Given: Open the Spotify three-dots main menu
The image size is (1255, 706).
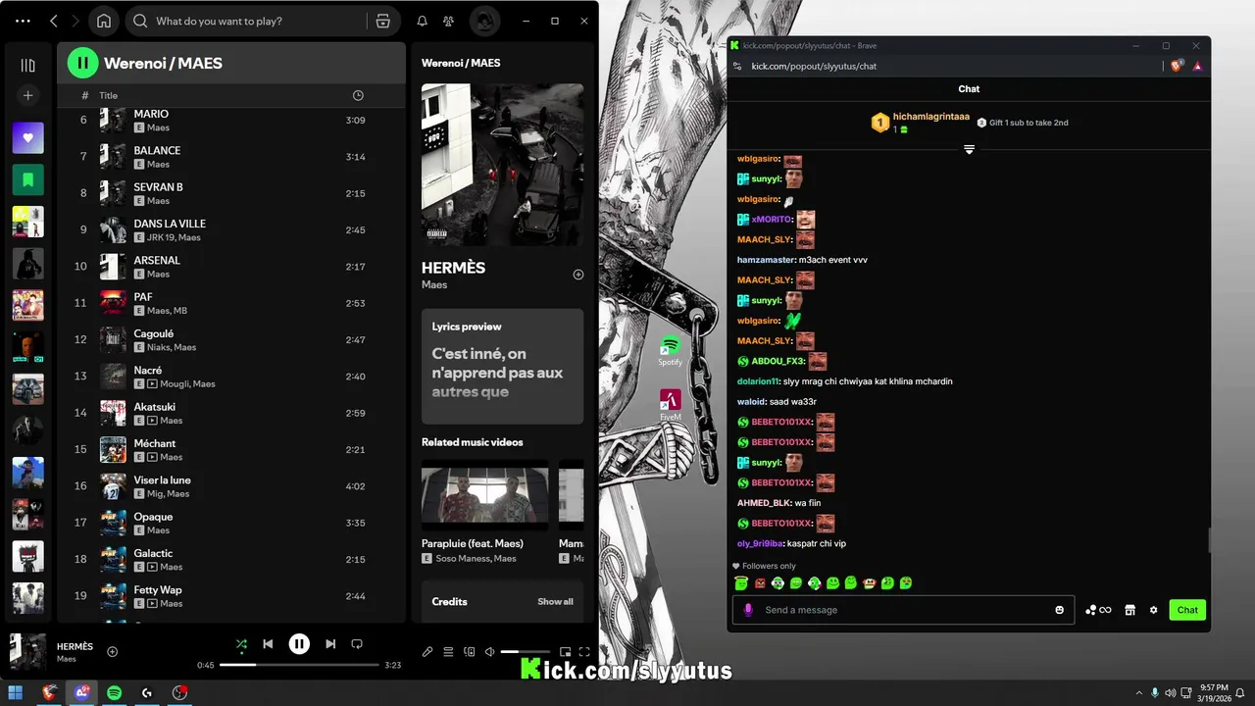Looking at the screenshot, I should point(24,21).
